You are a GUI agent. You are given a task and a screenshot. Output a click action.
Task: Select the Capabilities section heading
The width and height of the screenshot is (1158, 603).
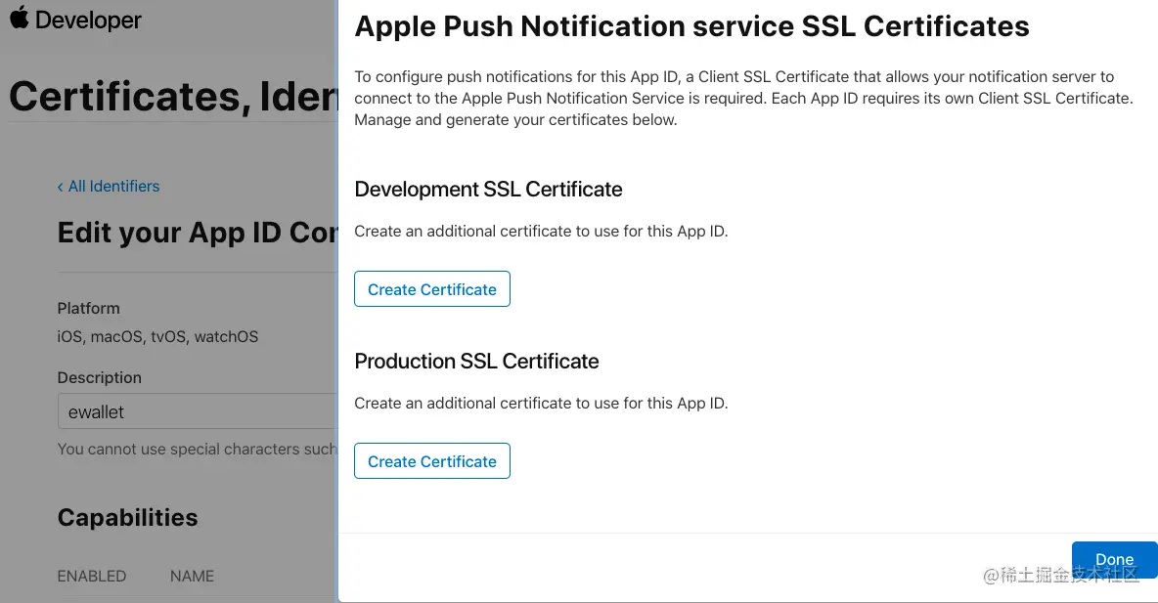[127, 517]
